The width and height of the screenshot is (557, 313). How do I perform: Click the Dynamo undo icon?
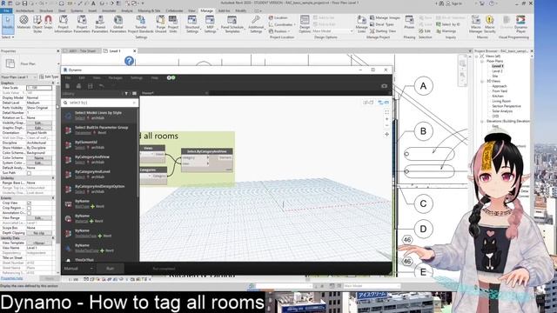102,86
